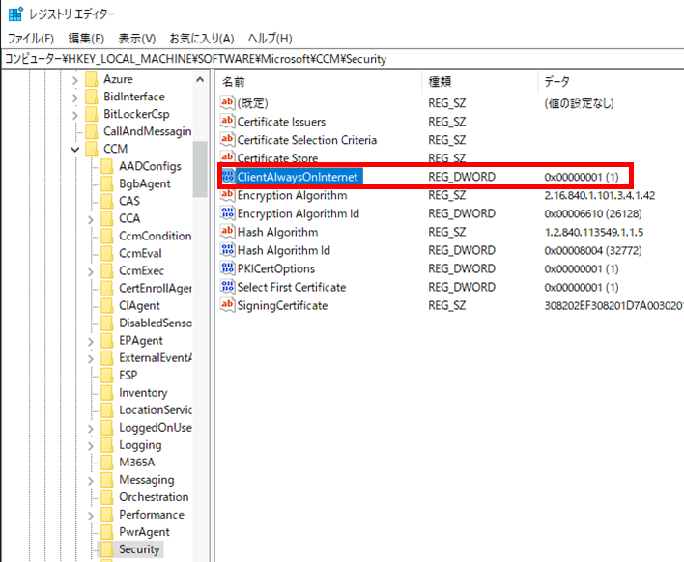
Task: Select the CcmEval folder icon
Action: coord(107,254)
